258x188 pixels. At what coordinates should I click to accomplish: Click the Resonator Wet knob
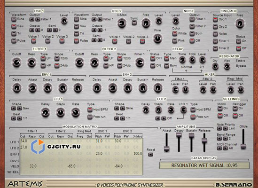click(x=227, y=67)
